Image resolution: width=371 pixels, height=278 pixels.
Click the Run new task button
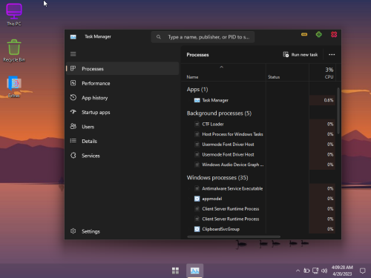tap(301, 55)
